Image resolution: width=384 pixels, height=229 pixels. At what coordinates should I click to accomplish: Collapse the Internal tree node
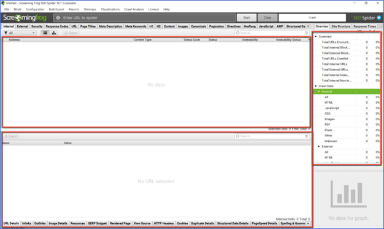[319, 91]
